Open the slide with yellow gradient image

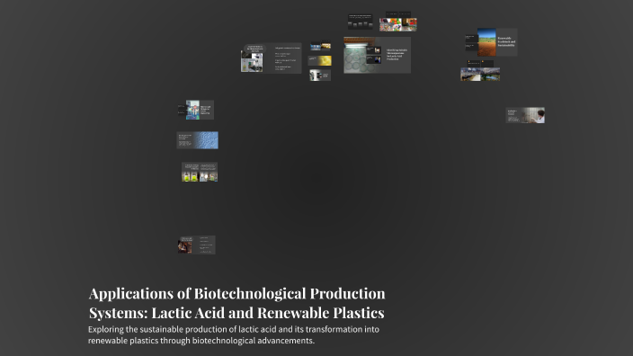320,60
